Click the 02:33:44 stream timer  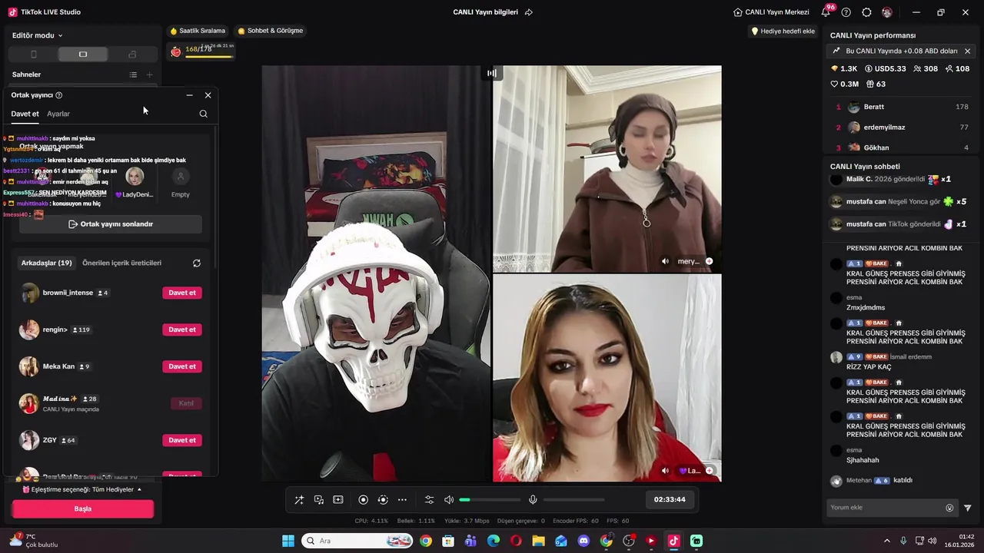(x=670, y=499)
